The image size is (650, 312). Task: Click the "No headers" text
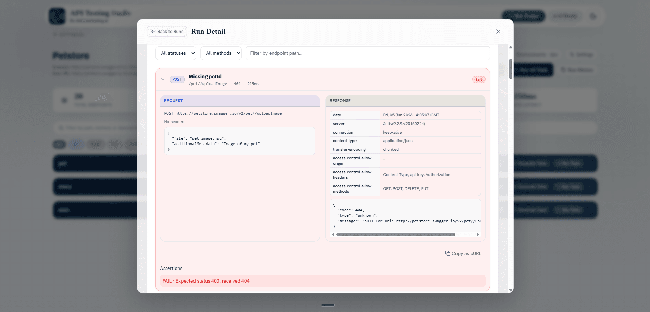coord(175,122)
